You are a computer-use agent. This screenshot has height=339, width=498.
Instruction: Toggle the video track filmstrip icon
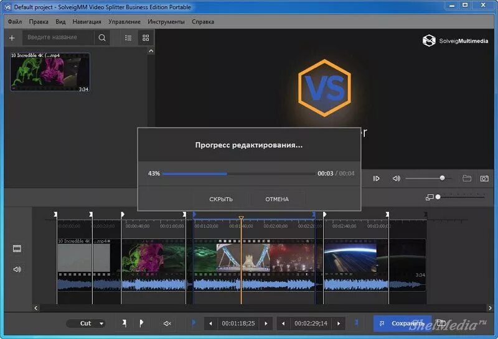(17, 249)
